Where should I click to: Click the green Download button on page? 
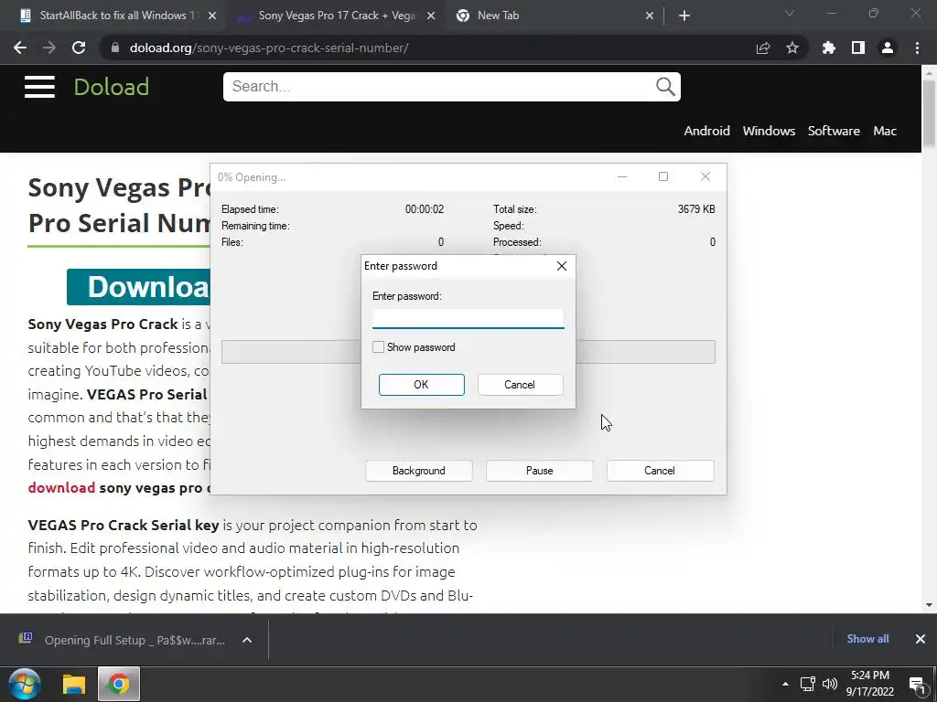[x=139, y=286]
